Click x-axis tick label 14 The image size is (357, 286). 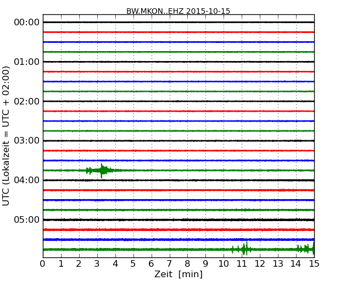pyautogui.click(x=295, y=264)
